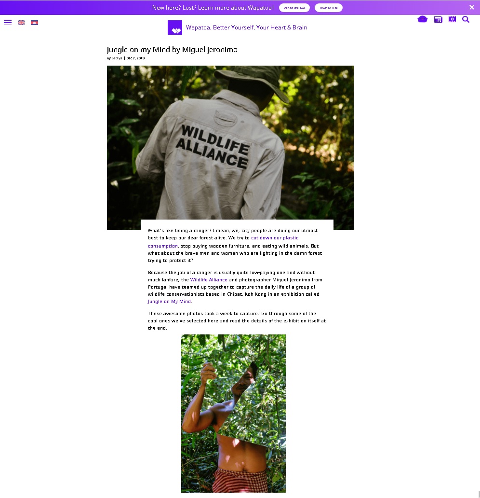The height and width of the screenshot is (498, 480).
Task: Open the "cut down our plastic" link
Action: 275,238
